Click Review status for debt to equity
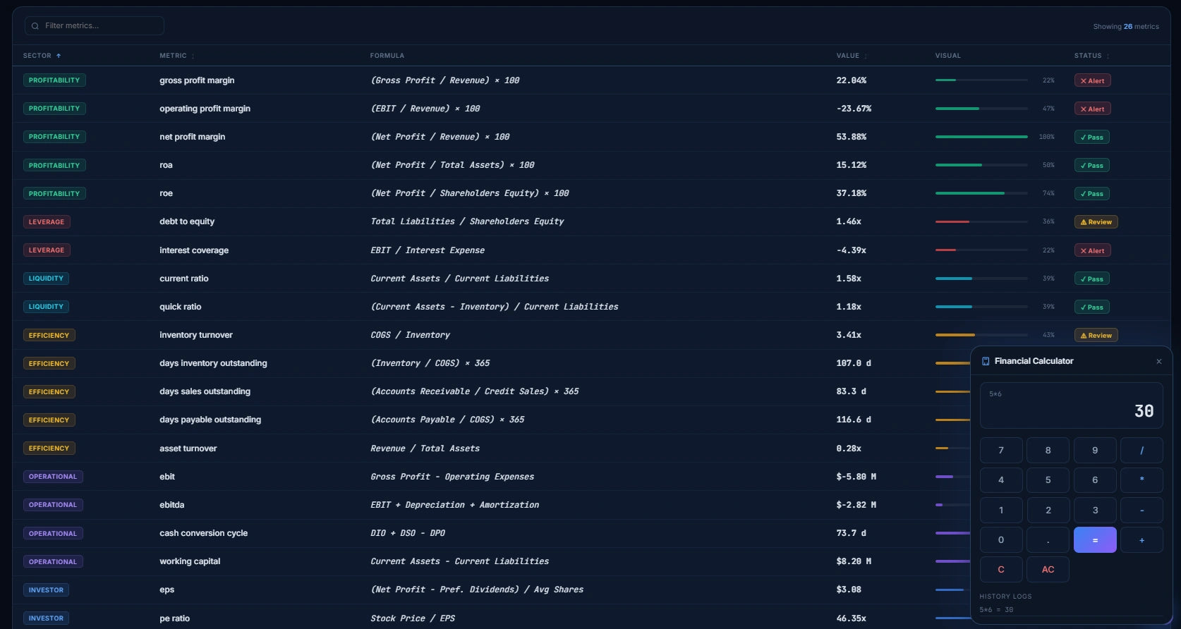 (x=1096, y=222)
